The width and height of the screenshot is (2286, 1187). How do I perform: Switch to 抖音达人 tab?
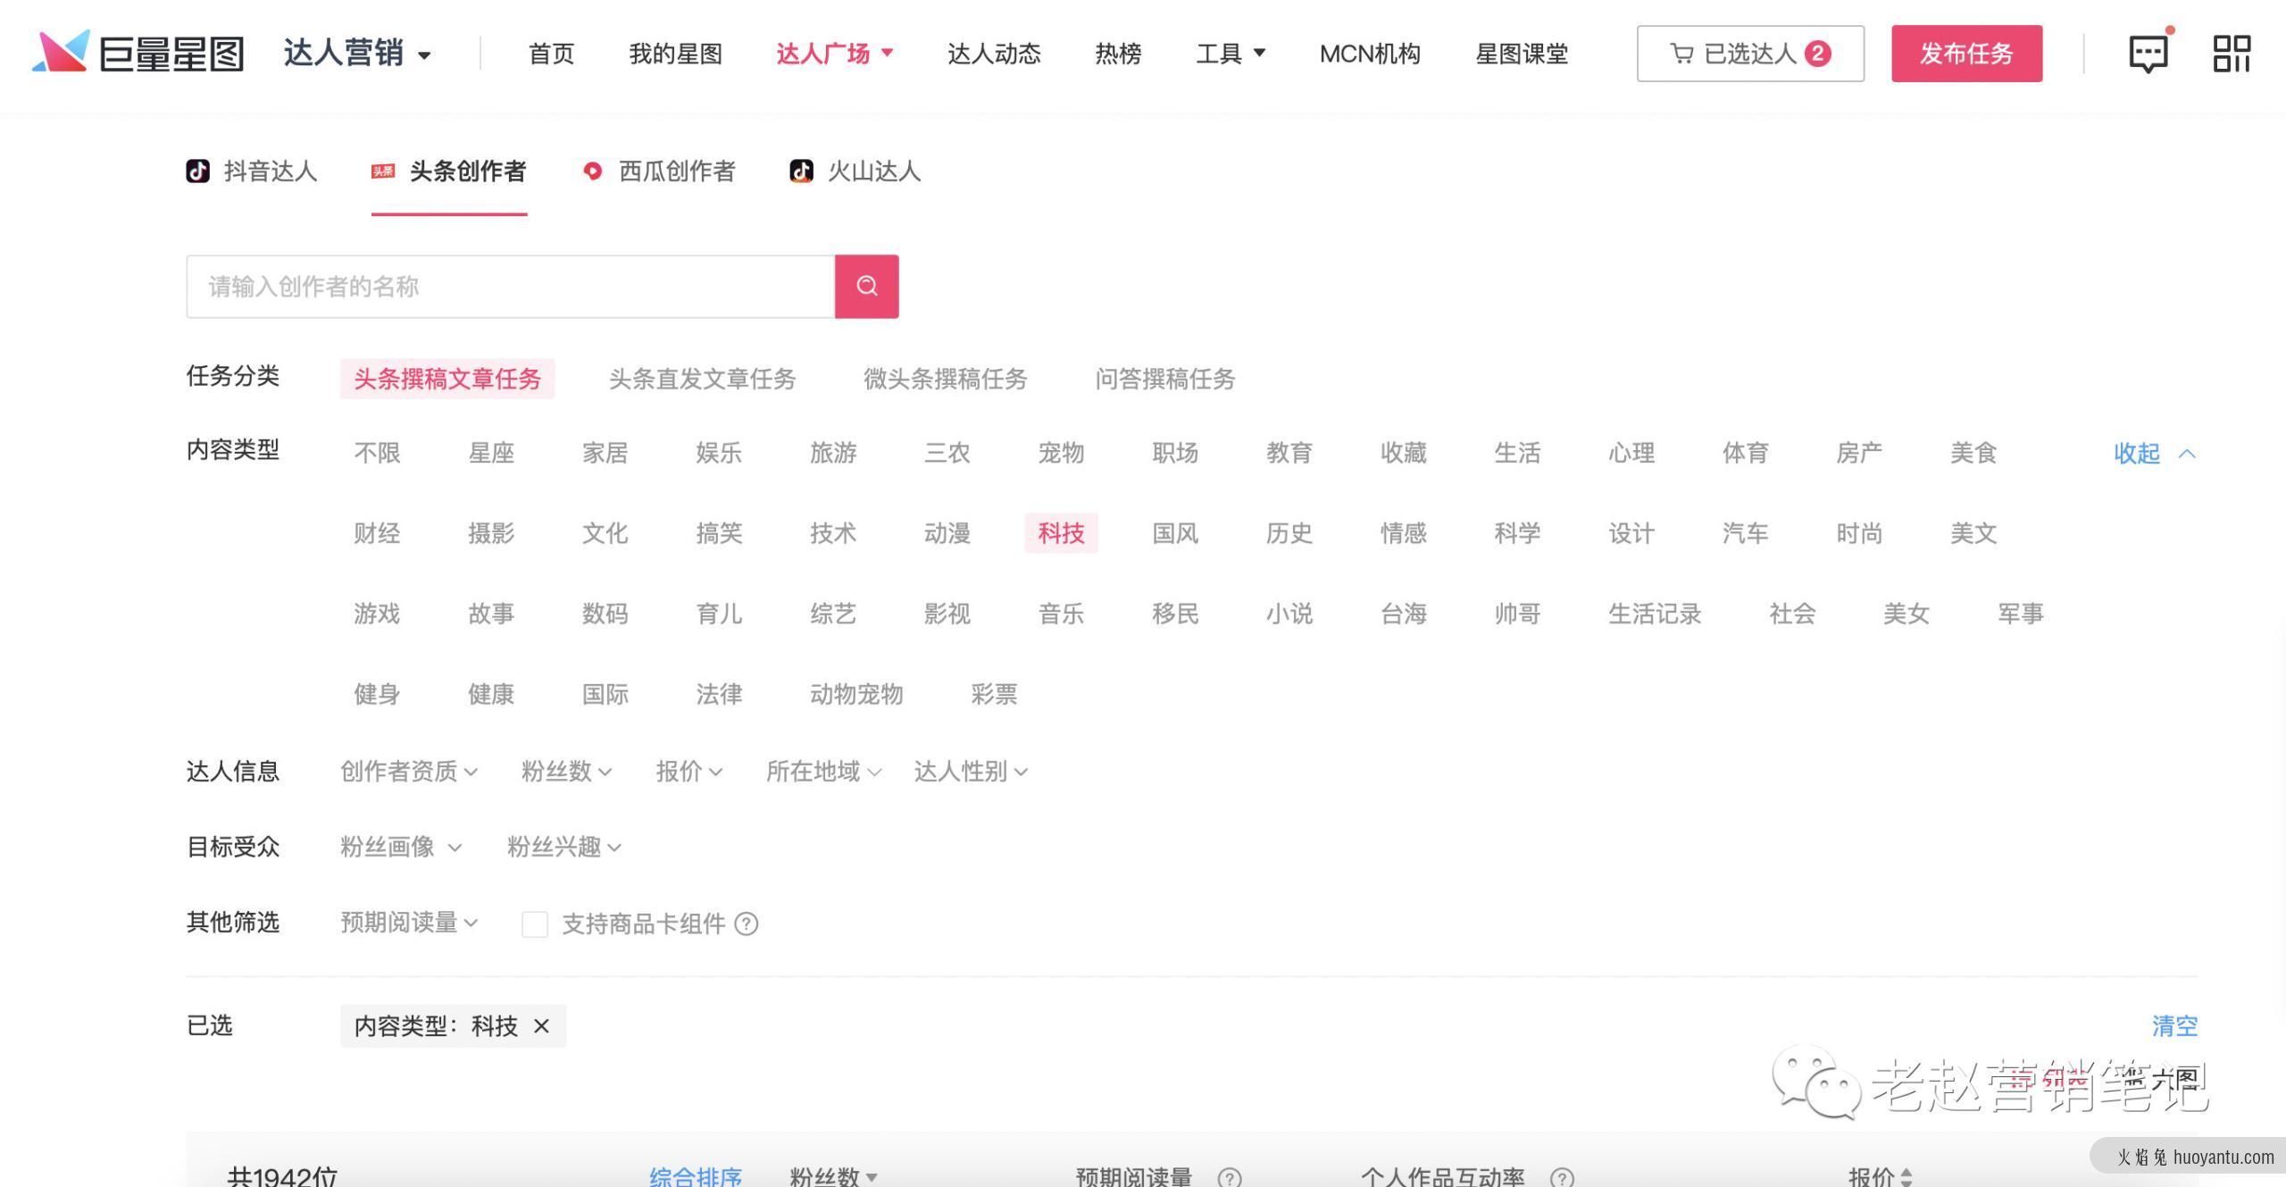tap(252, 171)
